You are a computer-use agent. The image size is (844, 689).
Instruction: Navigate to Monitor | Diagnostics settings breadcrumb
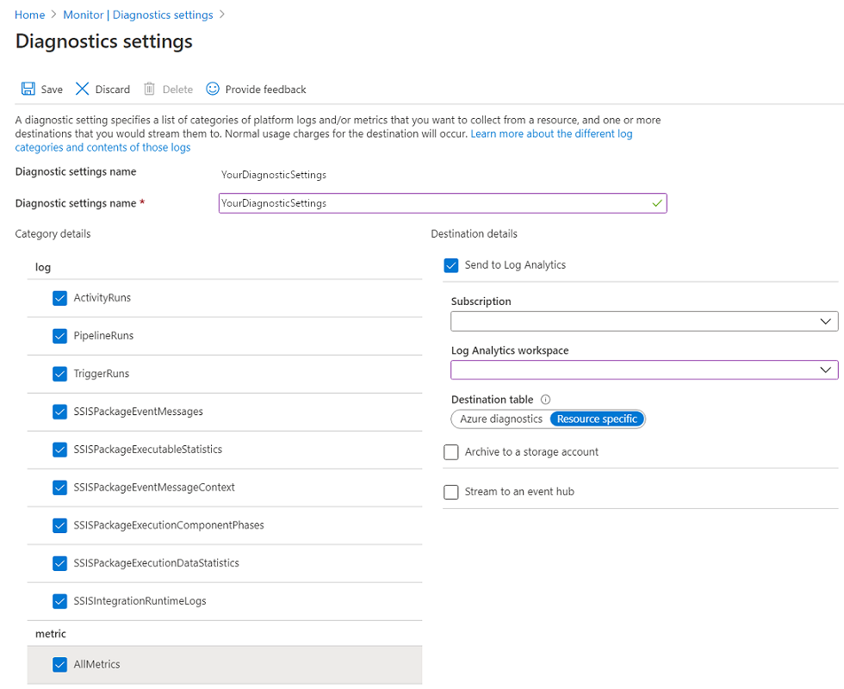tap(138, 15)
